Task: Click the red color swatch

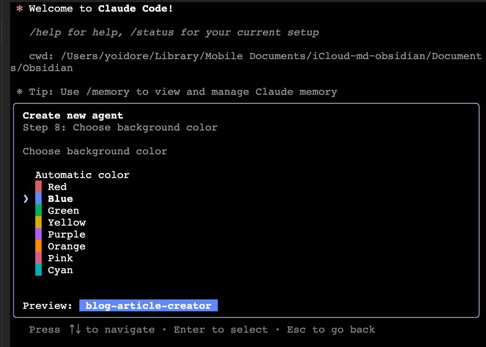Action: click(x=39, y=187)
